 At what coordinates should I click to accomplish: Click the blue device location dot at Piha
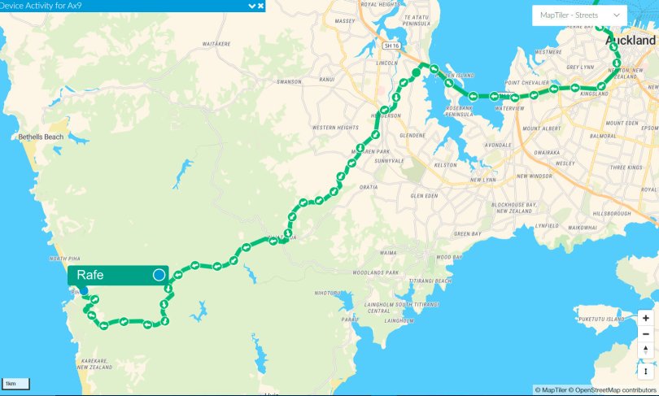click(x=84, y=290)
